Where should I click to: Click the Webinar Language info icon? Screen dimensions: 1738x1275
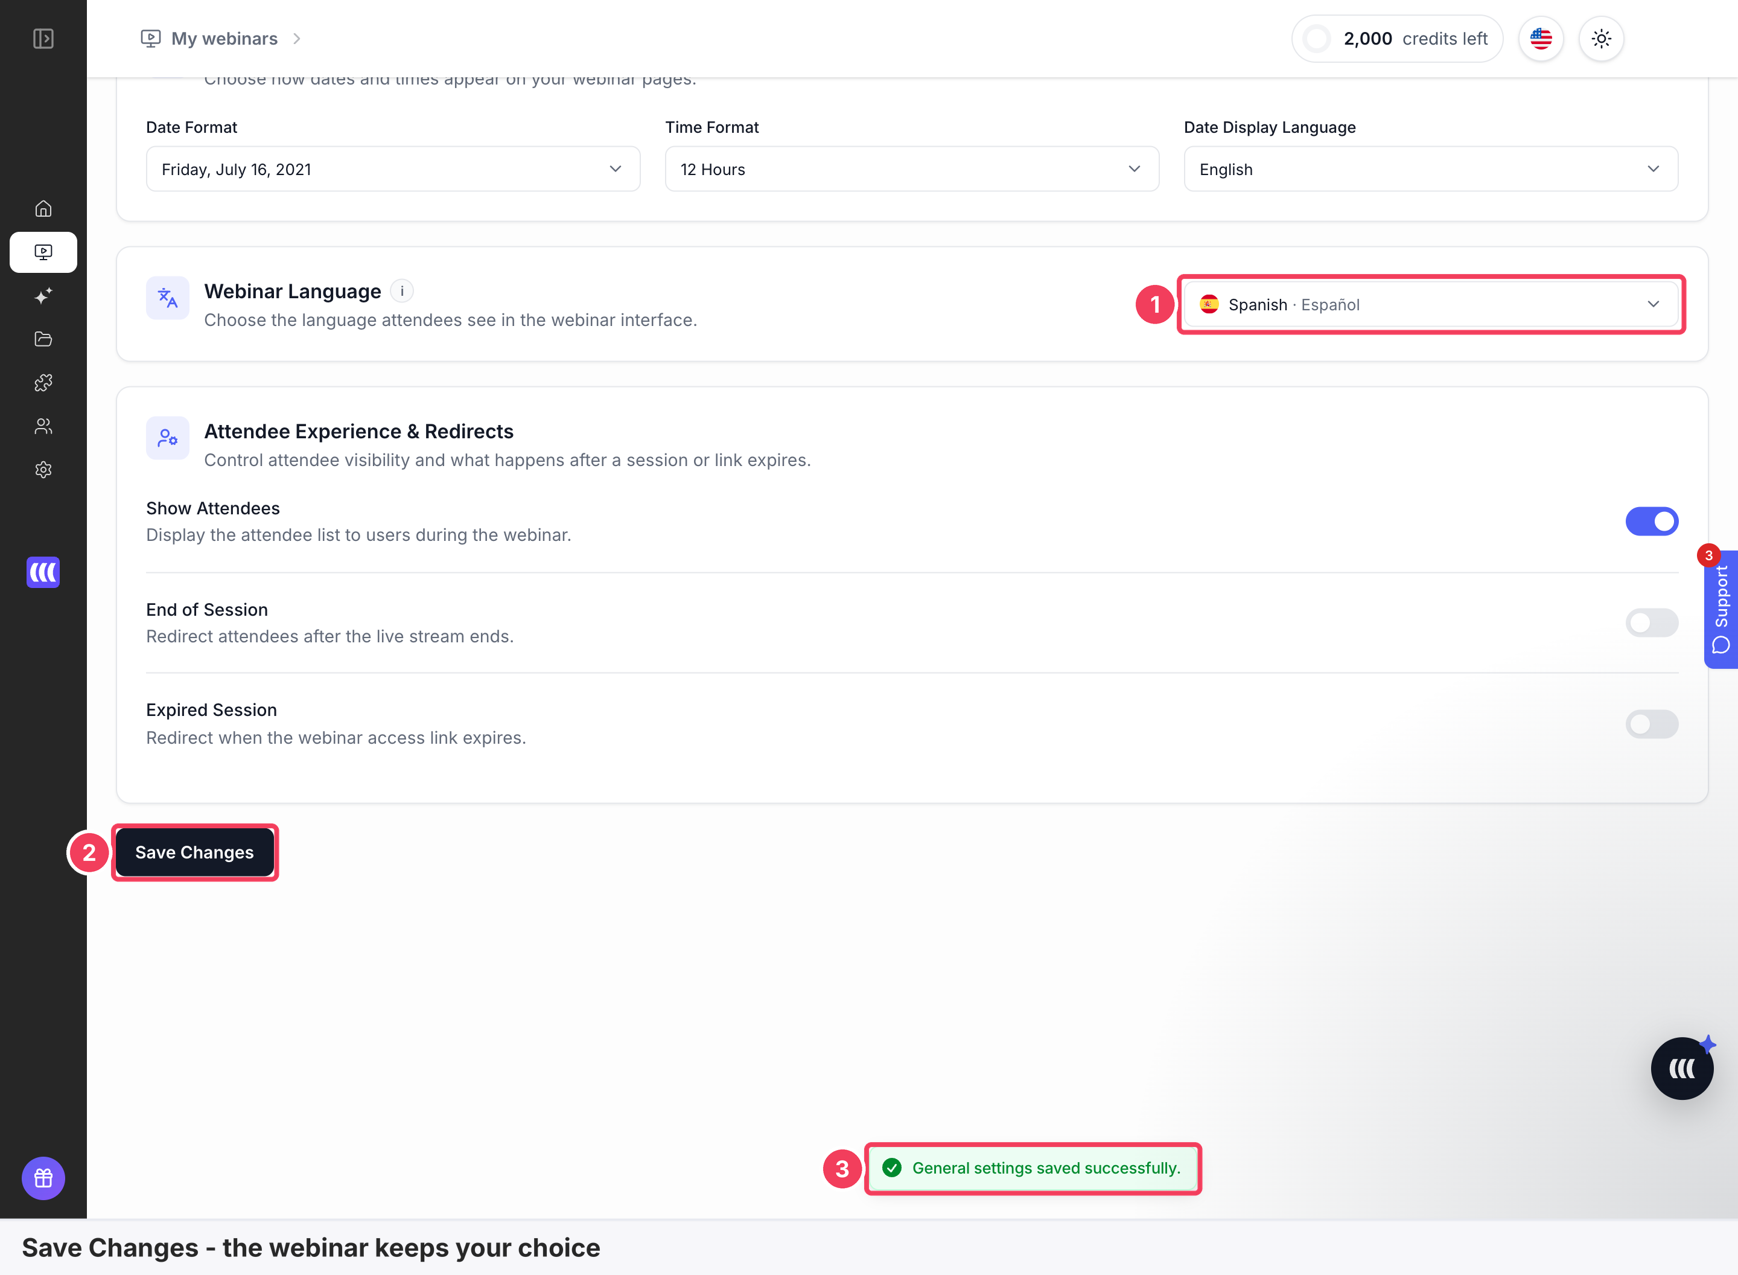(402, 291)
